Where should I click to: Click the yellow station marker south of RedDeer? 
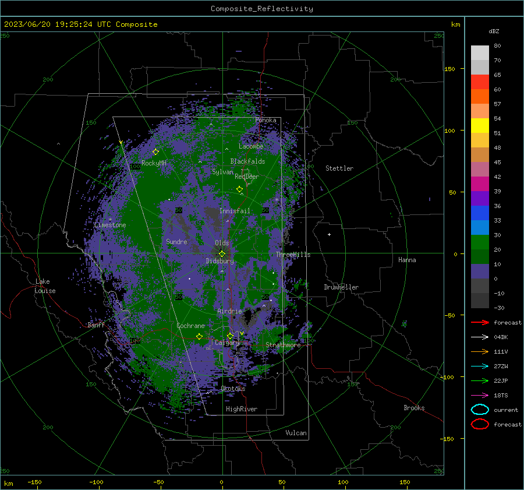point(239,189)
